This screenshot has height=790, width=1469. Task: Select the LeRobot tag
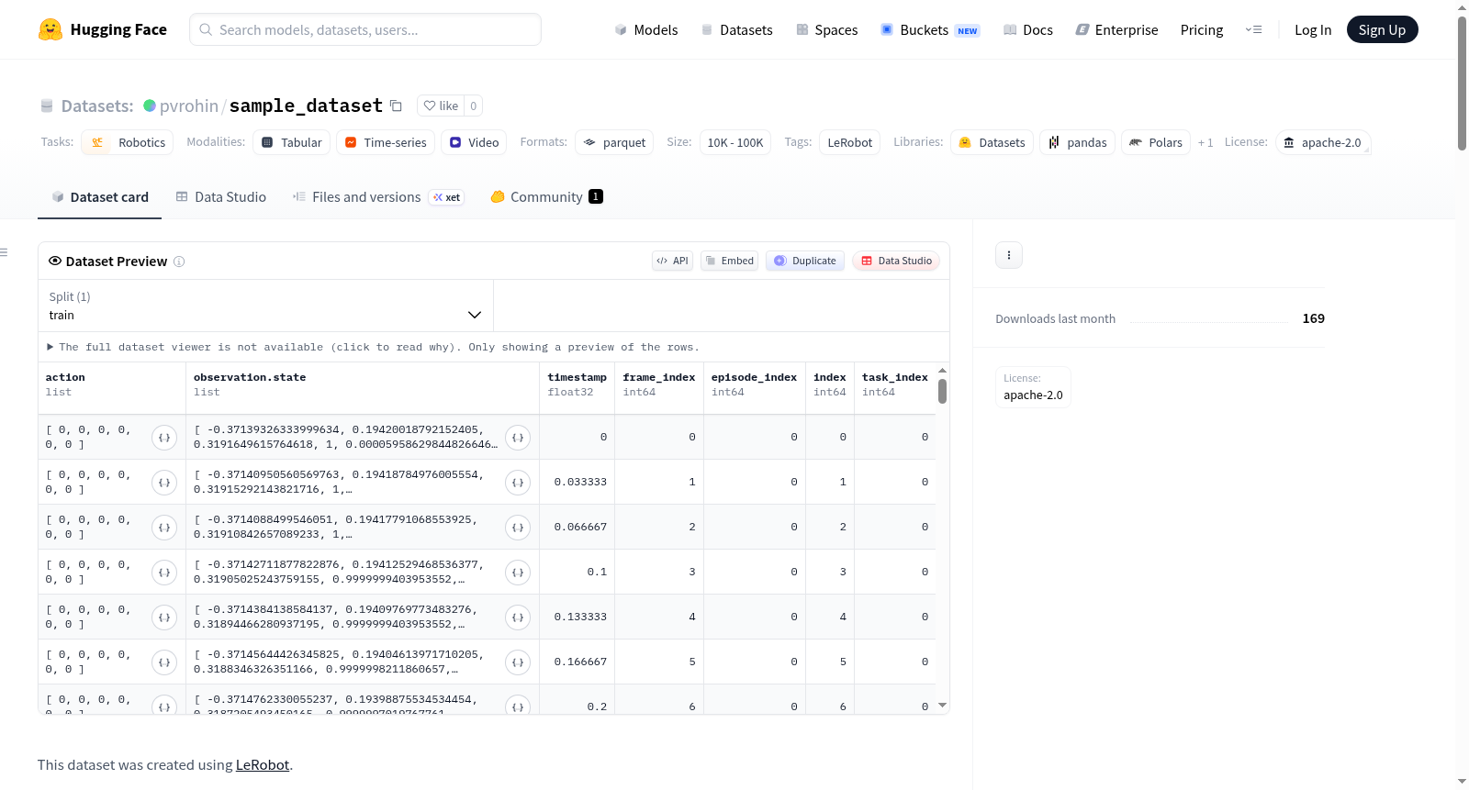(850, 142)
